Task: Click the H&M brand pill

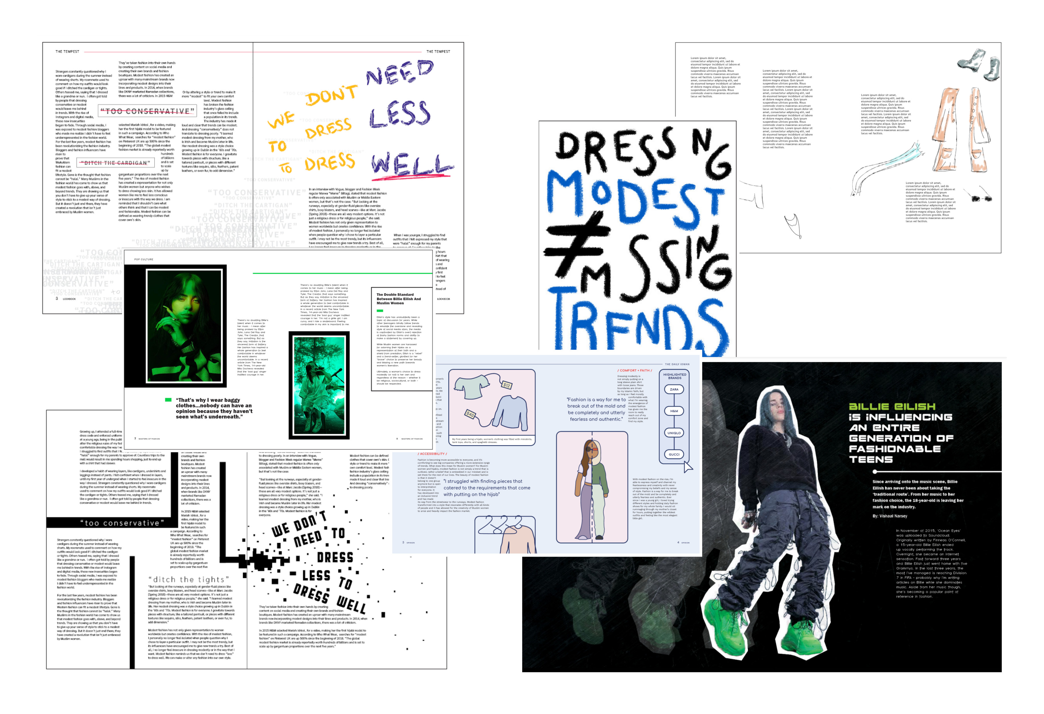Action: pyautogui.click(x=674, y=411)
